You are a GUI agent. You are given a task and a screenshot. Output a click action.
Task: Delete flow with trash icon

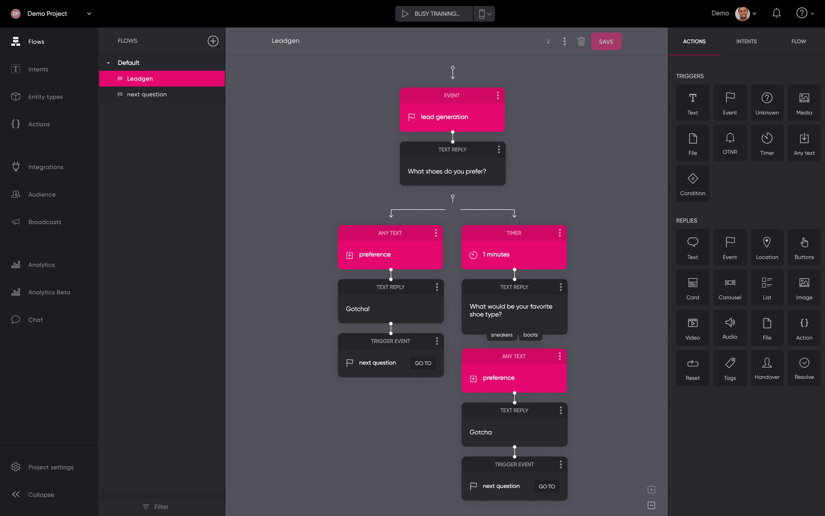tap(581, 41)
